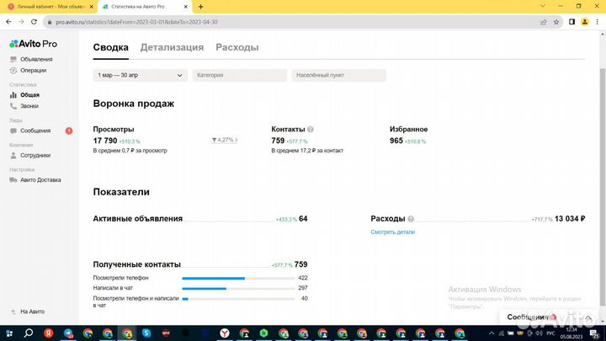Image resolution: width=606 pixels, height=341 pixels.
Task: Go back via На Авито link
Action: click(32, 312)
